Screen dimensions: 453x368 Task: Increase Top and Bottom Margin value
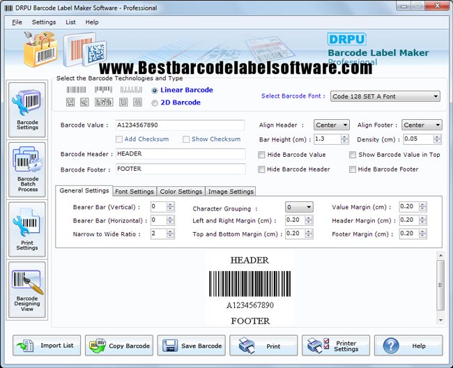click(309, 231)
